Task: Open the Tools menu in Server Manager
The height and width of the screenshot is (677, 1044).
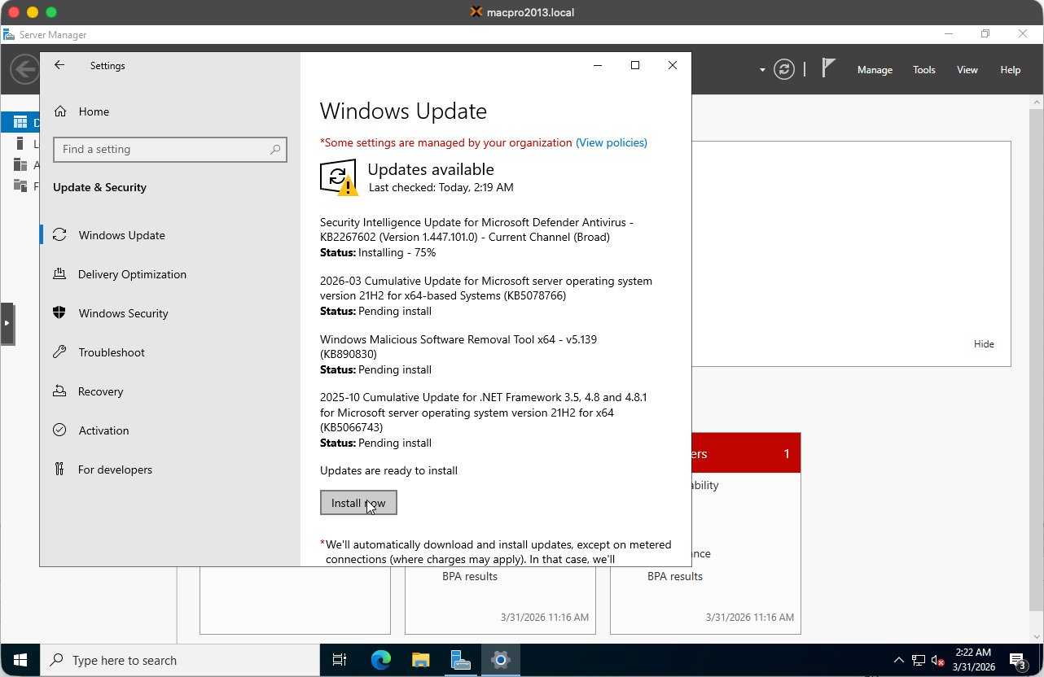Action: tap(923, 70)
